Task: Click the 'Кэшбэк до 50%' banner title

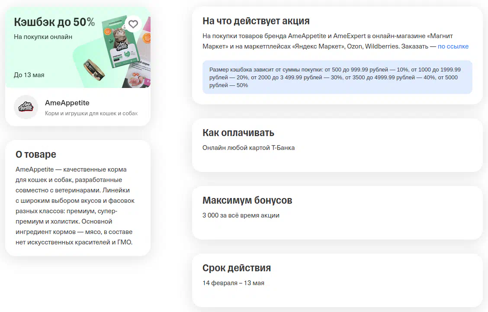Action: click(54, 23)
